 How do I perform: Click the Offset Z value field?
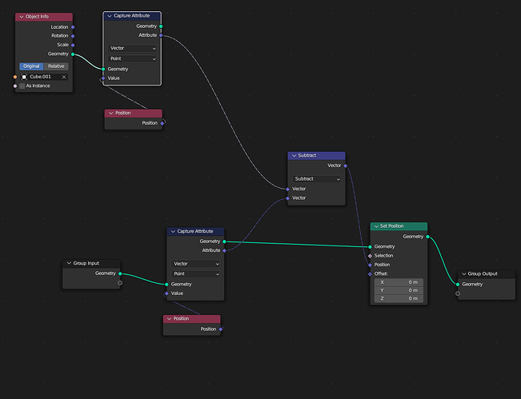399,299
